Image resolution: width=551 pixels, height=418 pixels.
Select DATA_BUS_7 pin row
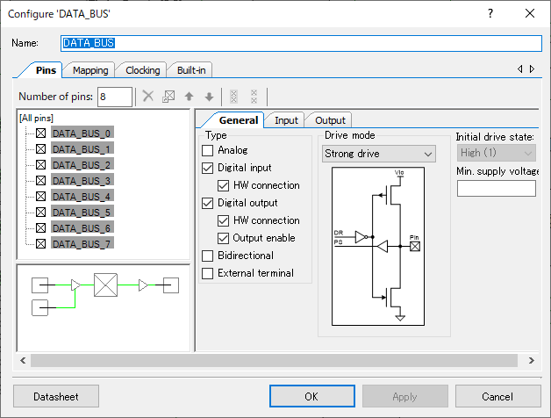click(82, 243)
